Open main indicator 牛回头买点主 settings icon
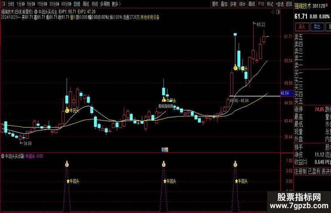 [36, 12]
